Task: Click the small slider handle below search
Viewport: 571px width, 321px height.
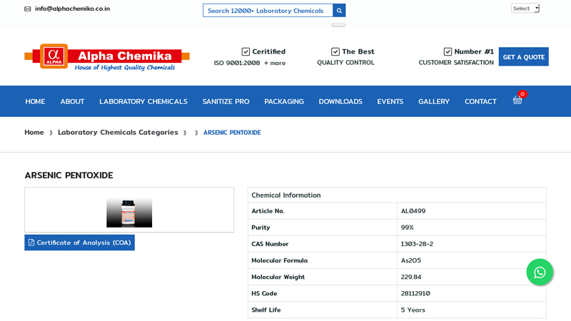Action: tap(338, 25)
